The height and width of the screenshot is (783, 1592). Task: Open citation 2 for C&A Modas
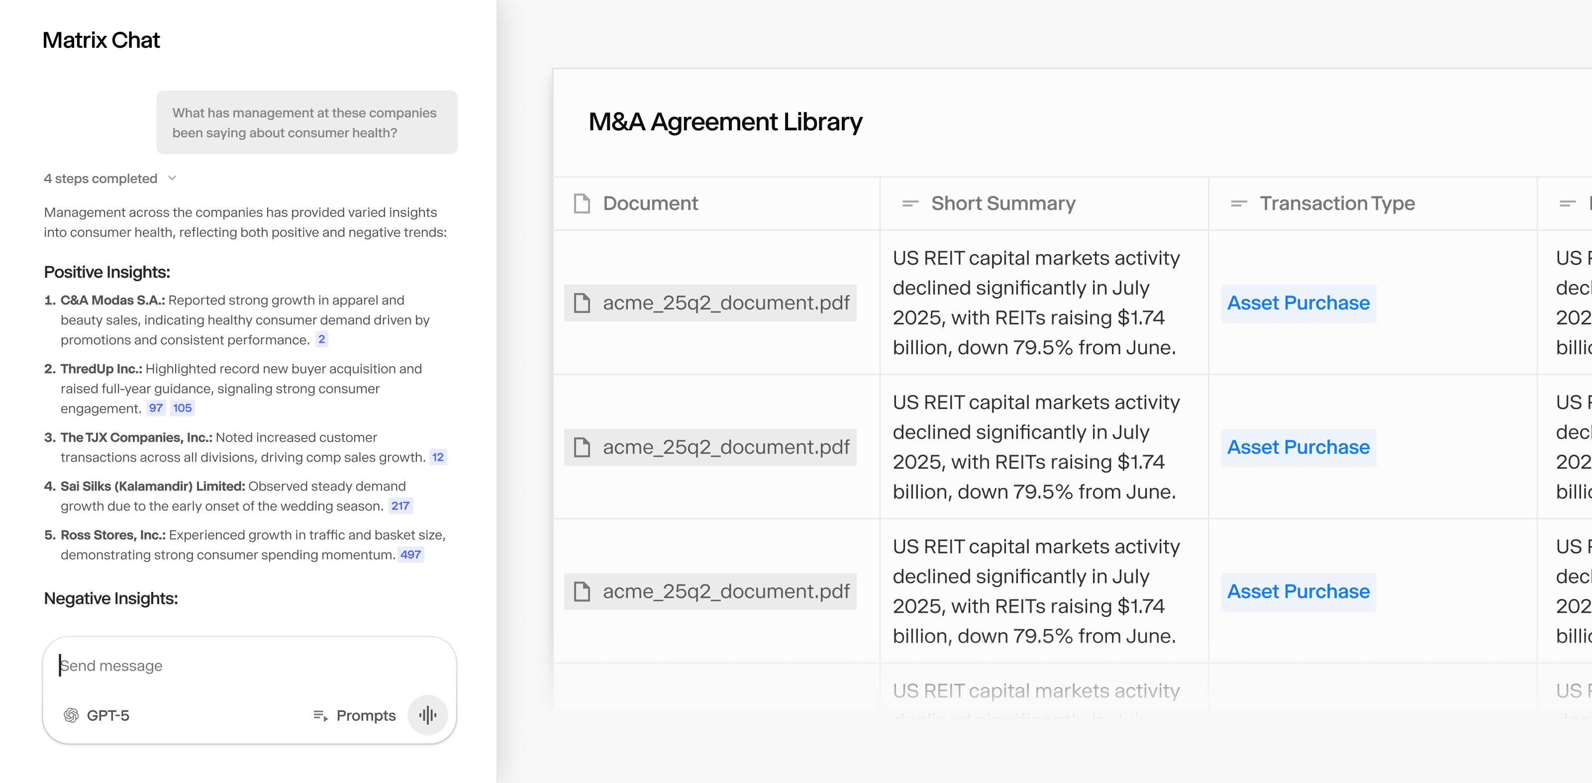[322, 339]
